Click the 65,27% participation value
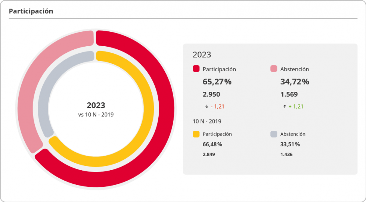 click(x=217, y=82)
